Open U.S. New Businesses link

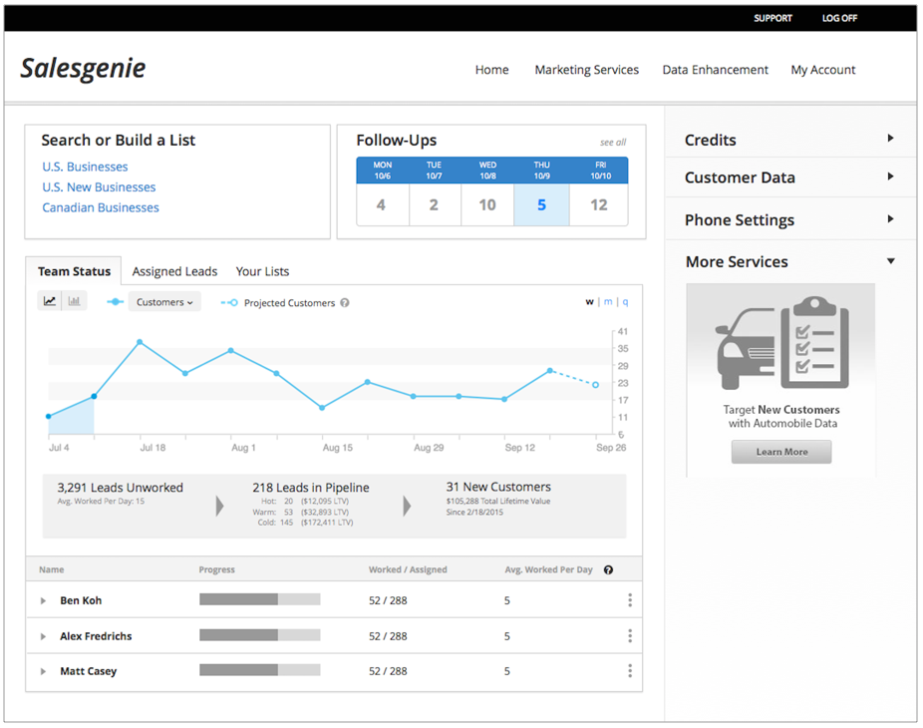point(99,187)
